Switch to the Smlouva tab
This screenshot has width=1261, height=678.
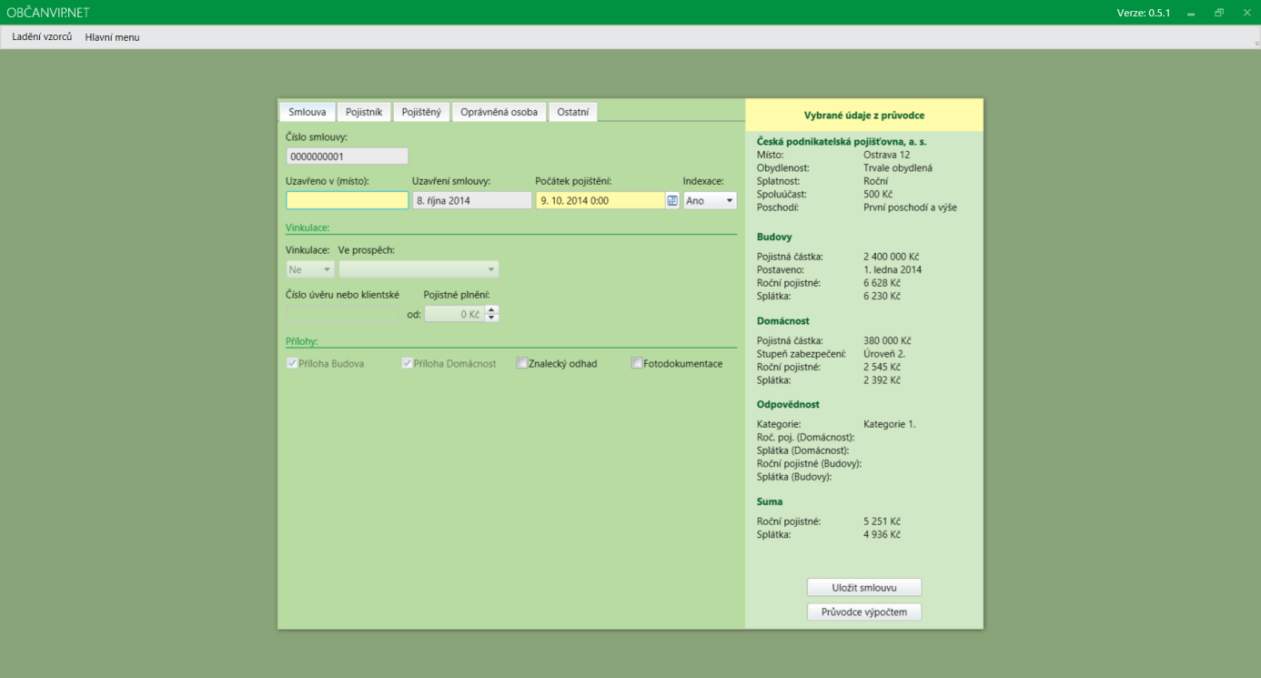(308, 112)
